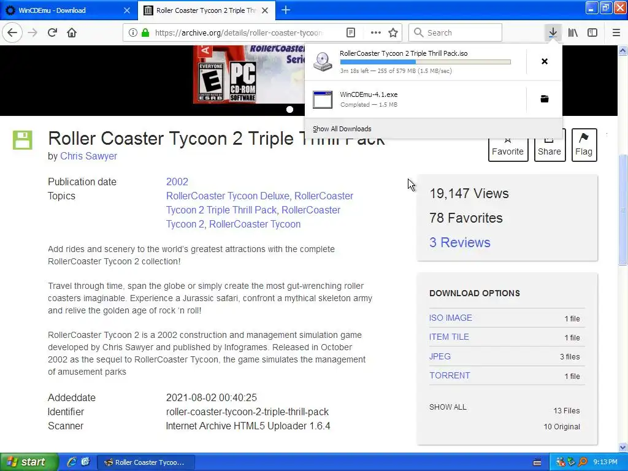This screenshot has width=628, height=471.
Task: Select the WinCDEmu-4.1.exe download entry
Action: tap(415, 99)
